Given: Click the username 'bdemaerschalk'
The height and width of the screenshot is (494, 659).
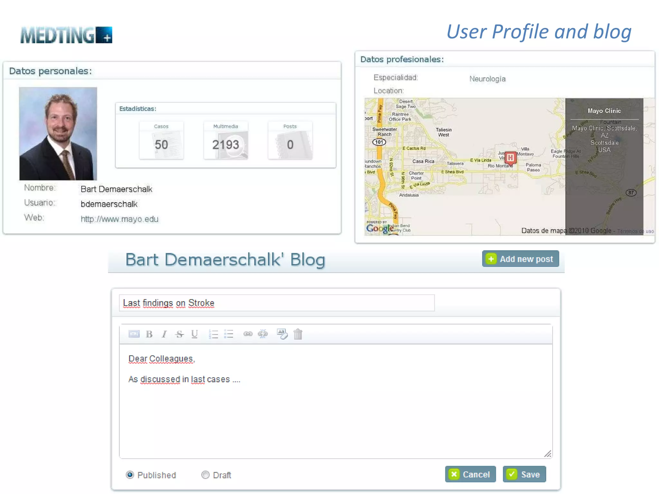Looking at the screenshot, I should (x=109, y=204).
